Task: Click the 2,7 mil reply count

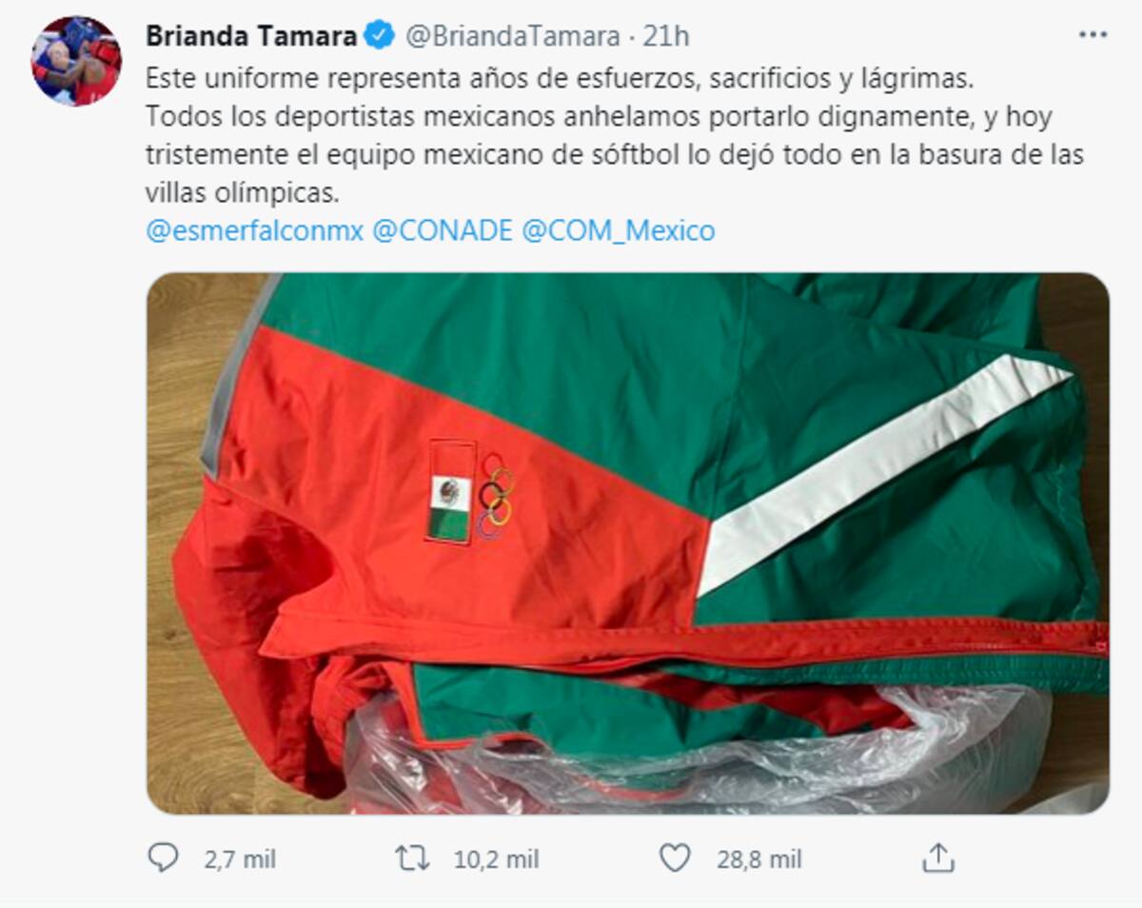Action: 240,859
